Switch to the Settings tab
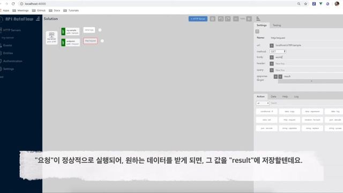 tap(262, 25)
